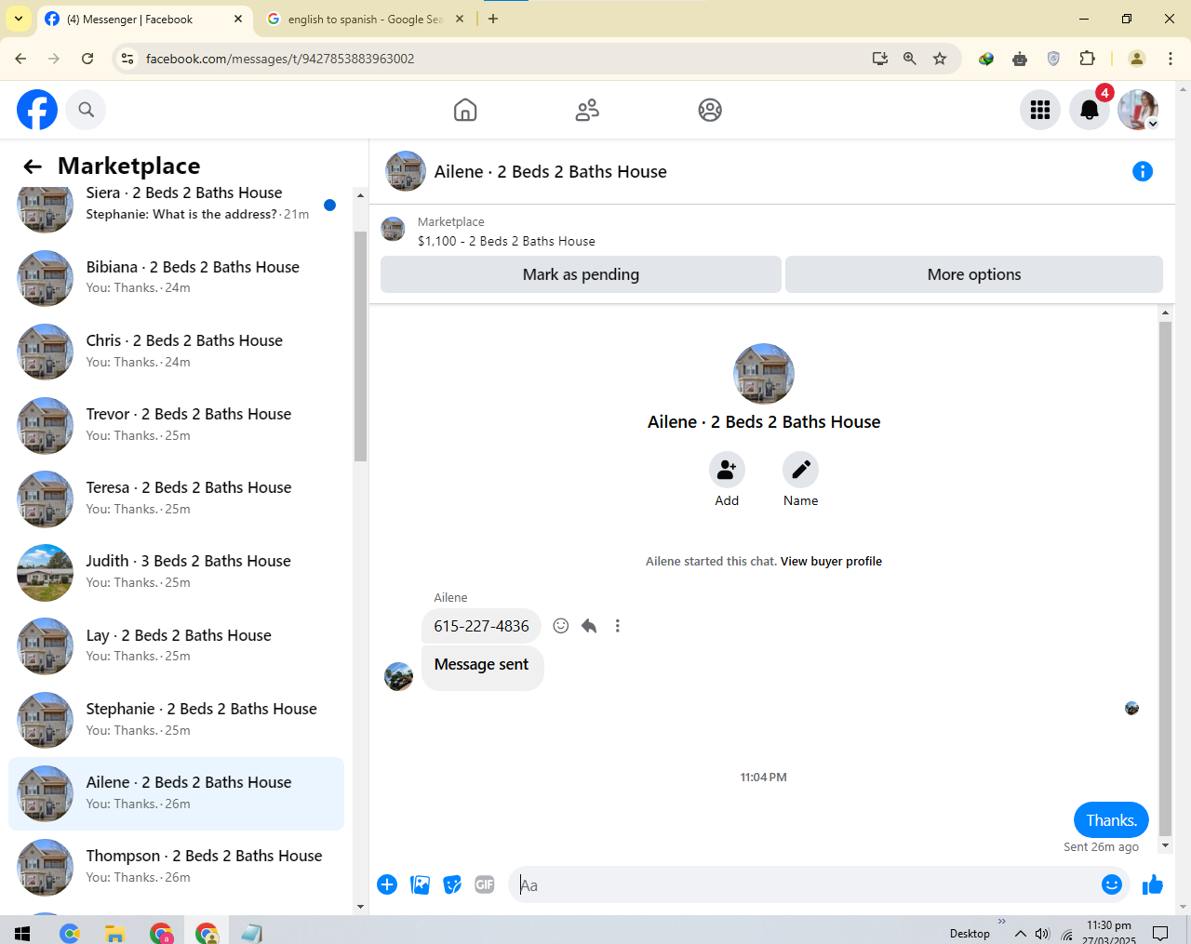Screen dimensions: 1191x944
Task: Open the Friends icon in top navigation
Action: coord(587,110)
